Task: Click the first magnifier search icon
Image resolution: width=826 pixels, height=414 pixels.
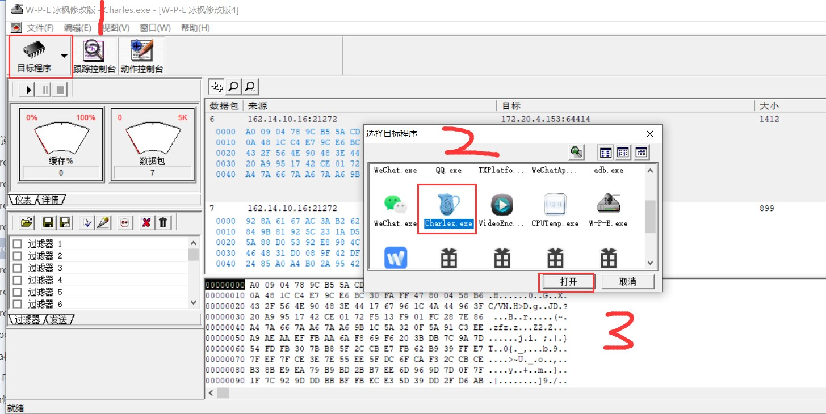Action: coord(233,87)
